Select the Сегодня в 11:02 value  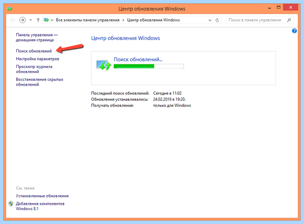pos(167,93)
